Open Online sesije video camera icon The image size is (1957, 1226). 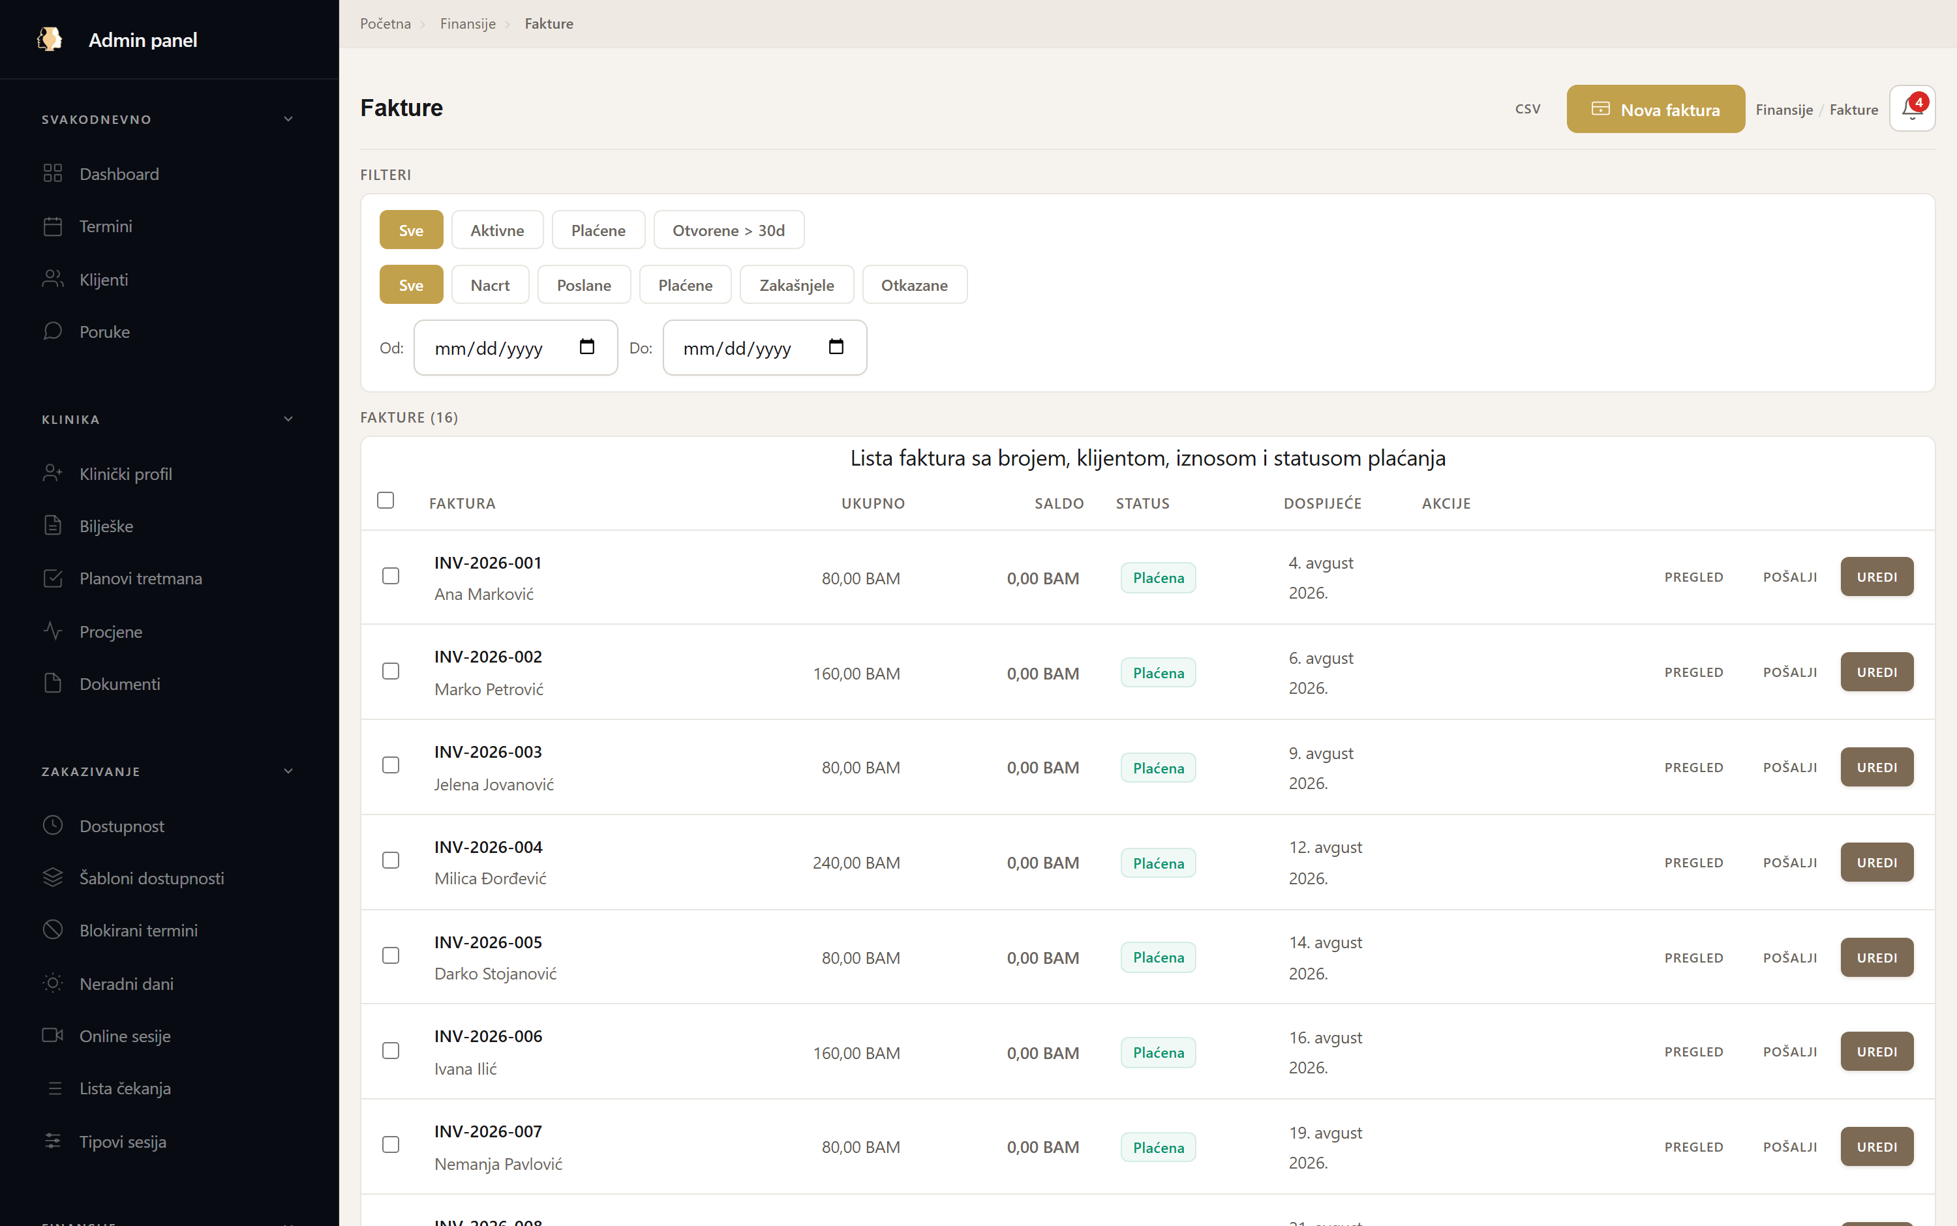[53, 1036]
